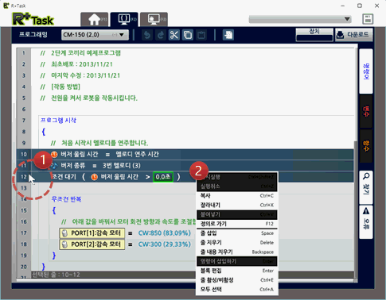The image size is (386, 300).
Task: Click the scissors cut icon
Action: click(x=174, y=35)
